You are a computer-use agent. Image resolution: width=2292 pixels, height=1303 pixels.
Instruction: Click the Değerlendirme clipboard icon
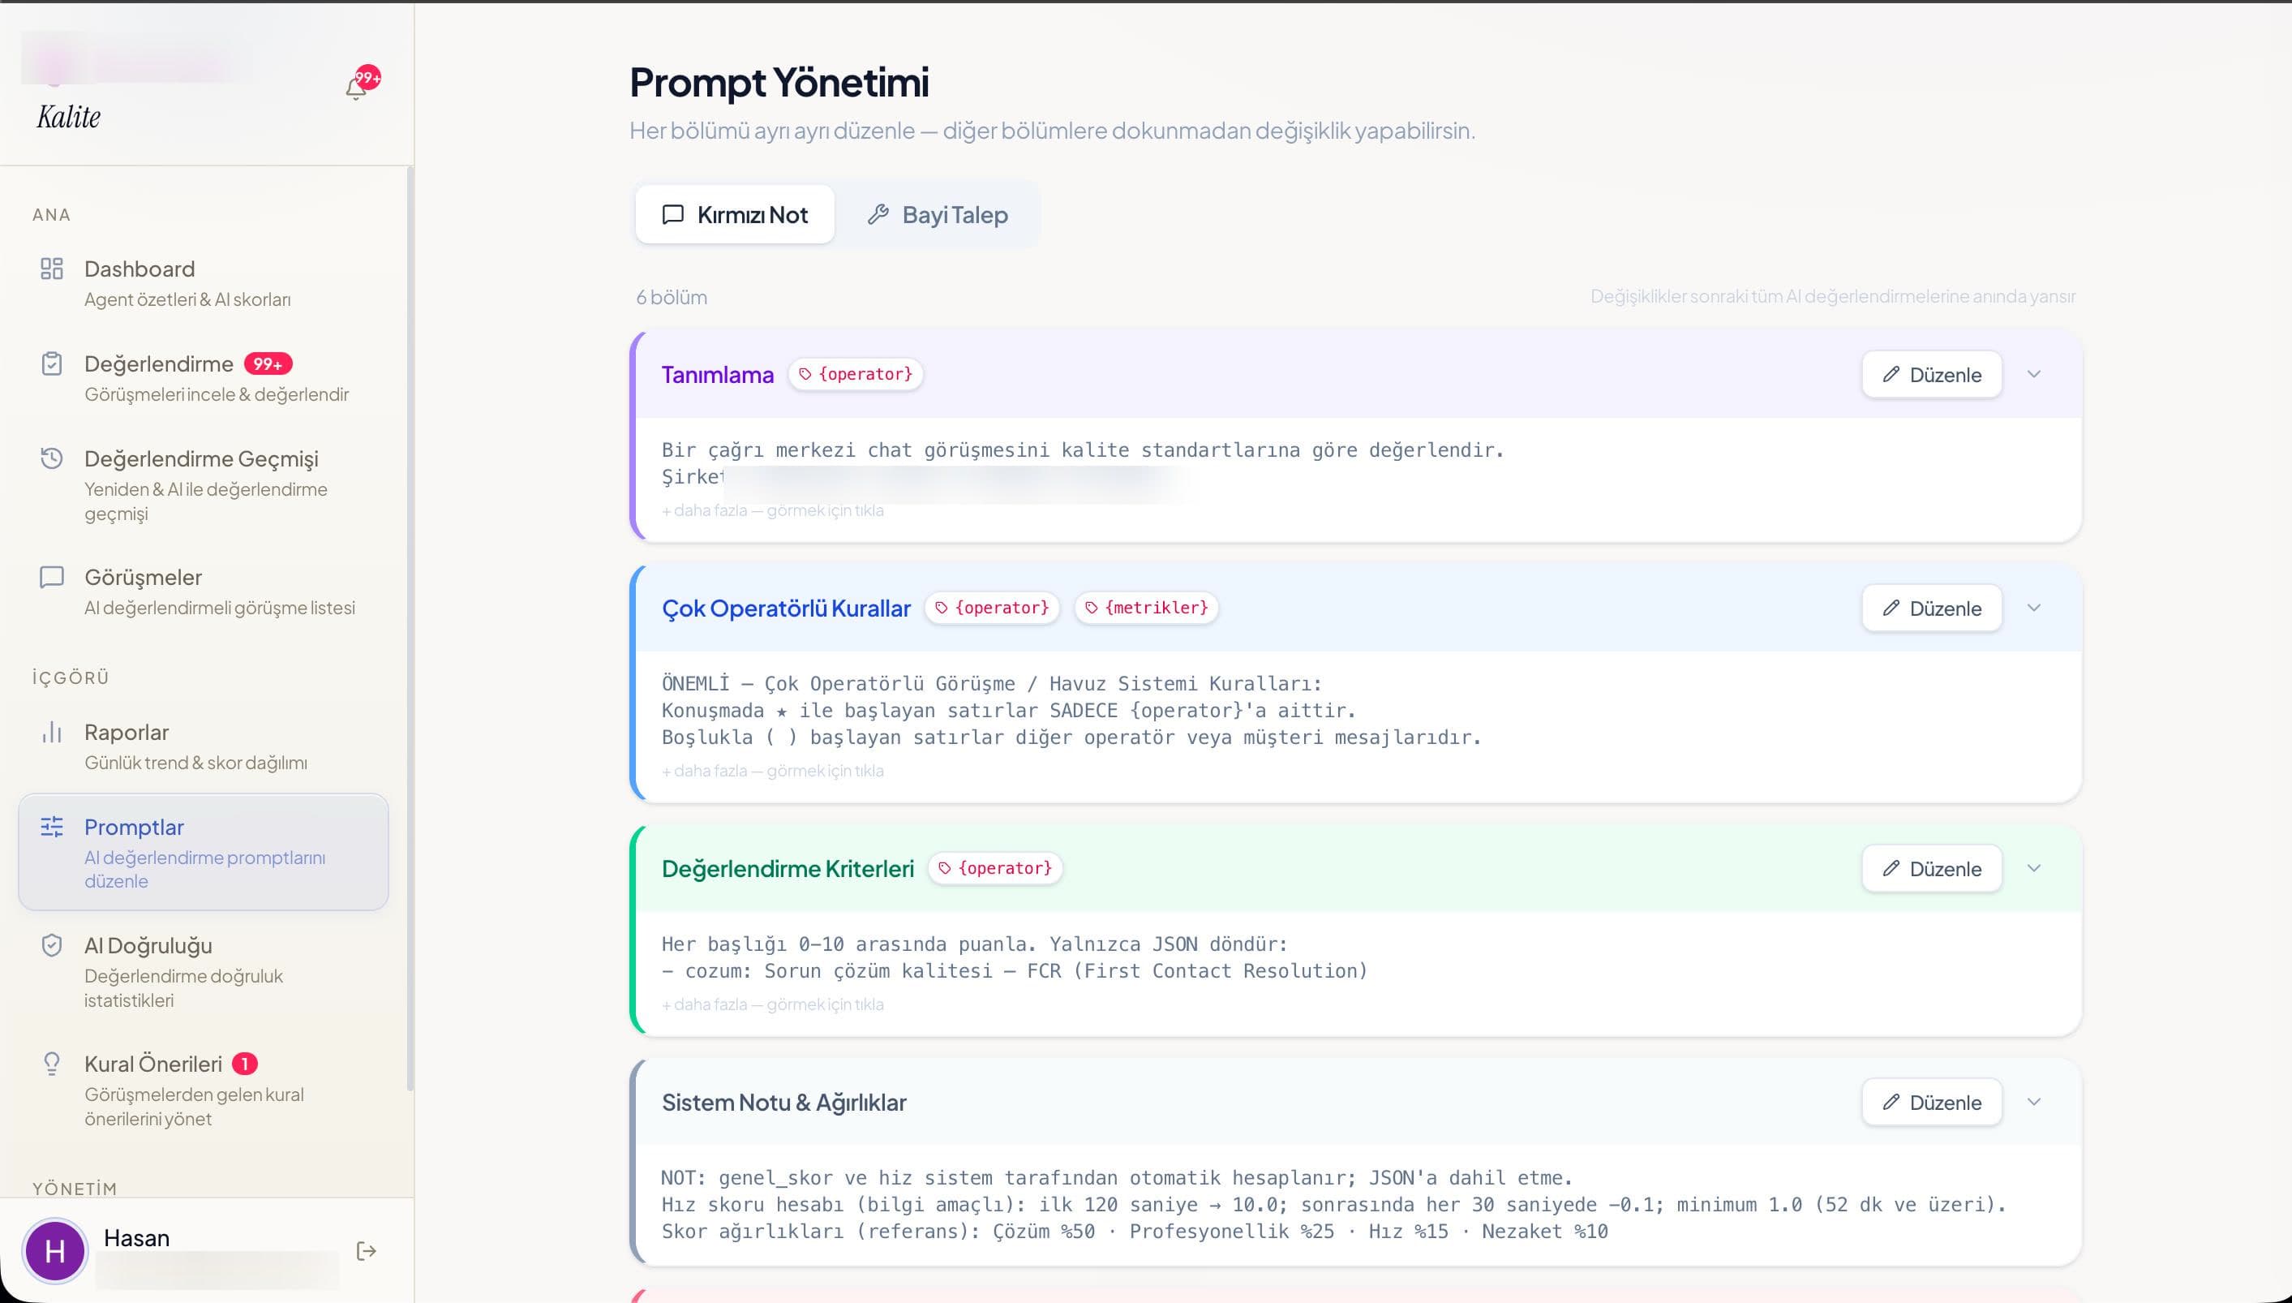coord(52,363)
